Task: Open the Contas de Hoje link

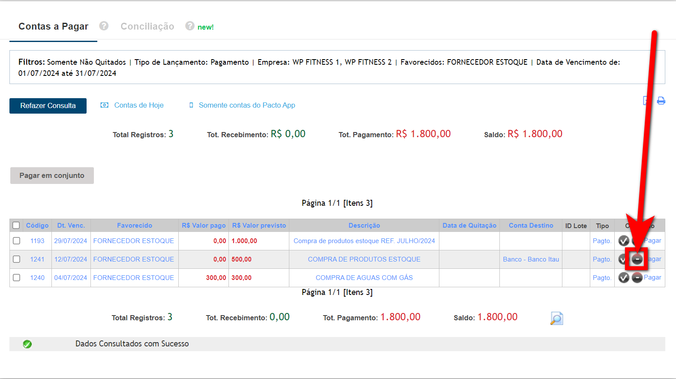Action: coord(138,105)
